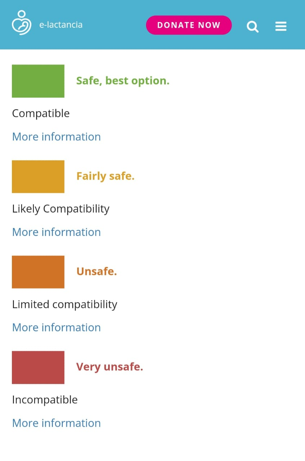Click the green Safe color swatch
This screenshot has width=305, height=461.
click(38, 81)
